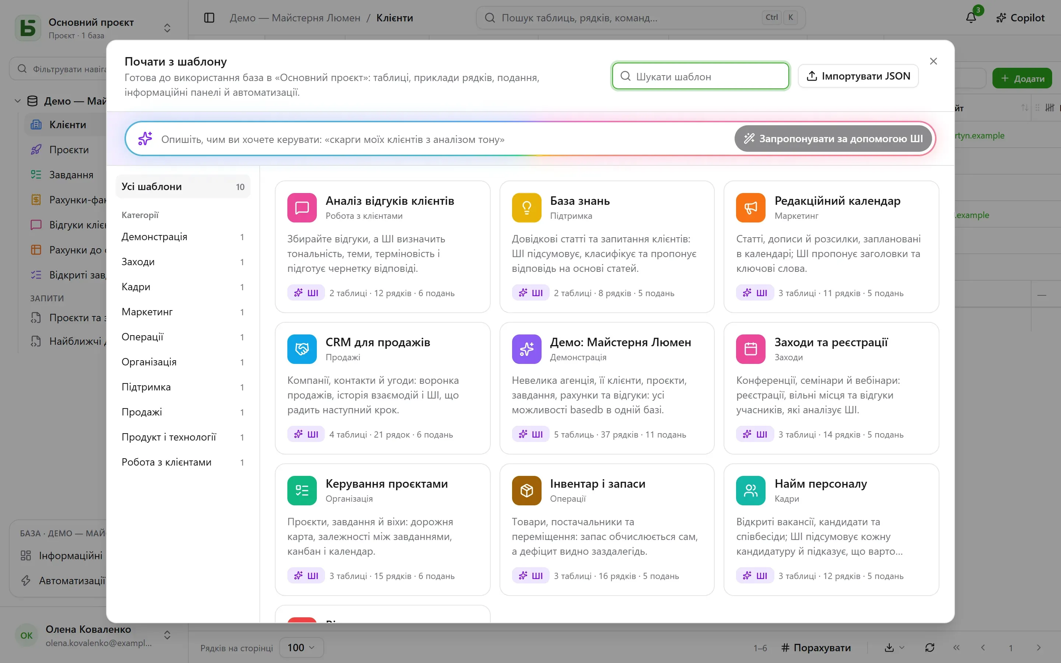
Task: Filter templates by Робота з клієнтами category
Action: (x=183, y=462)
